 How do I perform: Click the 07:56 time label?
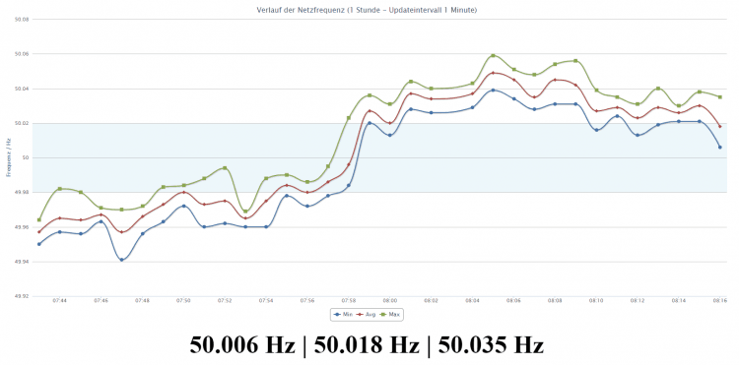[x=307, y=300]
